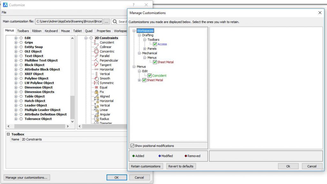Uncheck the Access toolbar checkbox

tap(155, 44)
